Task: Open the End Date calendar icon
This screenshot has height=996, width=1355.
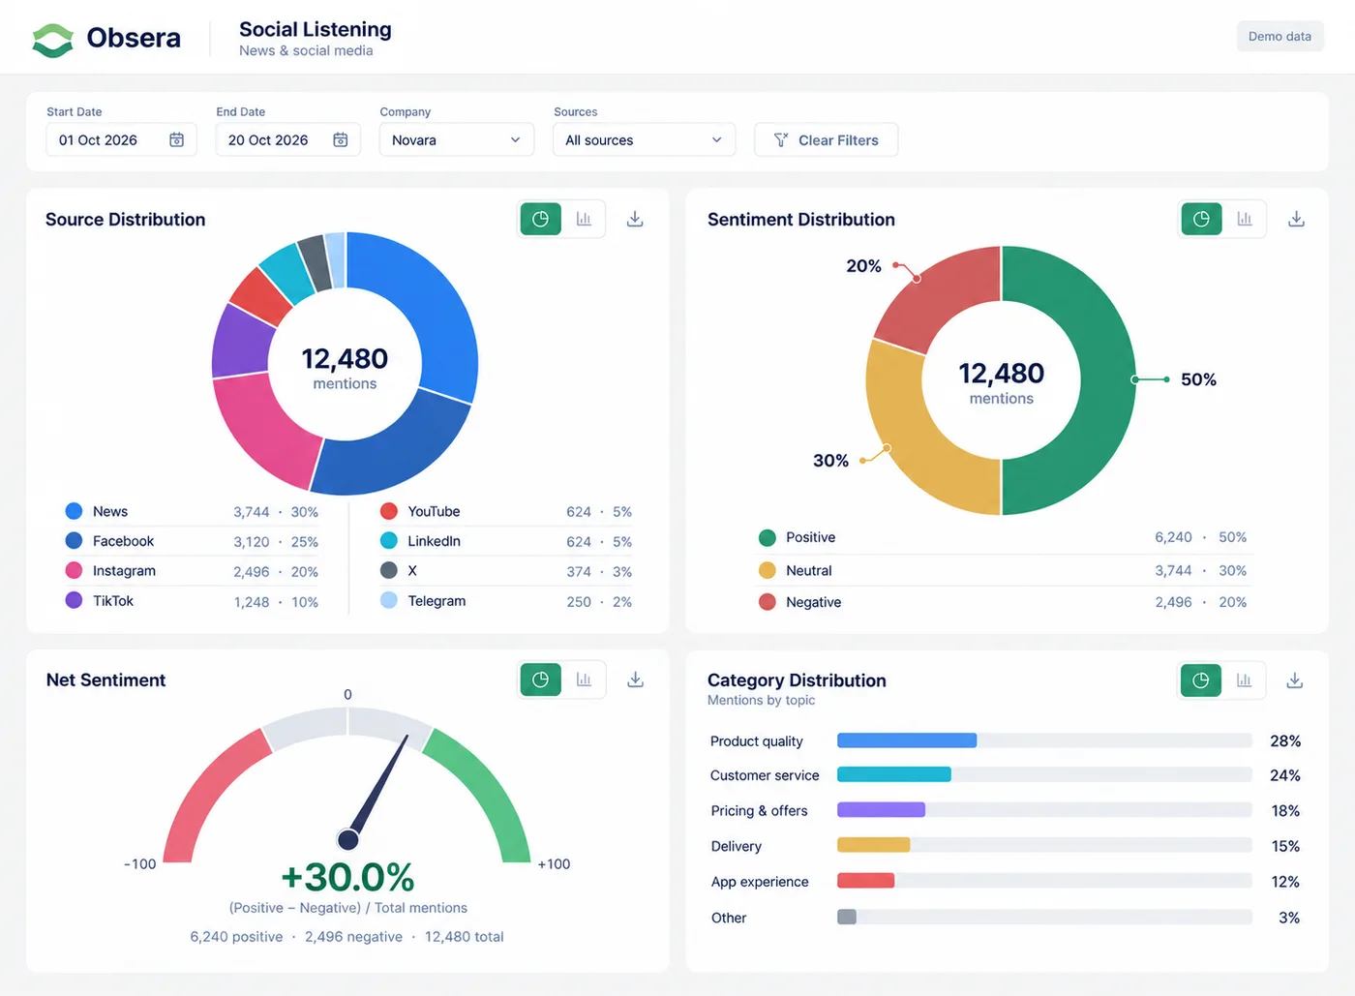Action: (341, 140)
